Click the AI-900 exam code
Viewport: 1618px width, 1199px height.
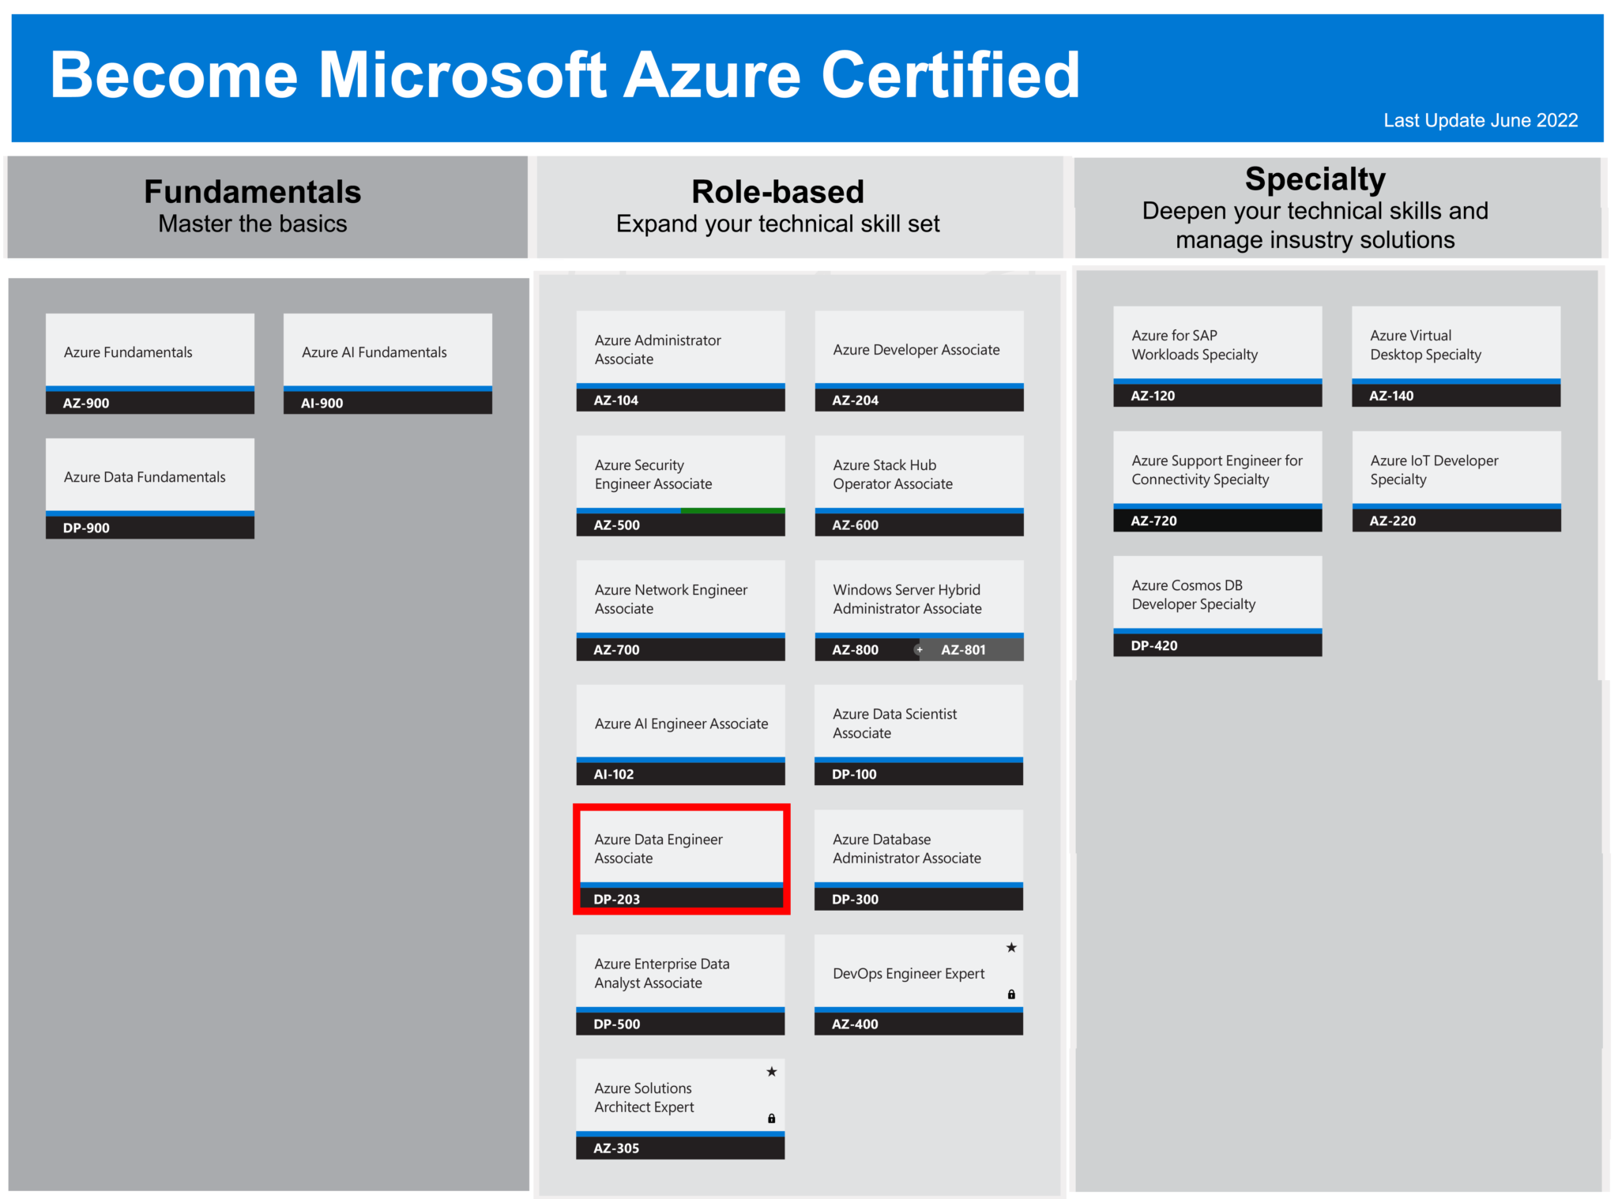(x=322, y=403)
